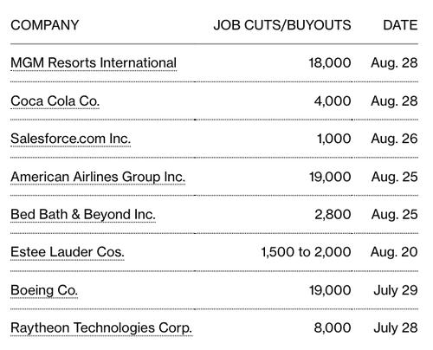Screen dimensions: 433x350
Task: Open the MGM Resorts International link
Action: point(94,63)
